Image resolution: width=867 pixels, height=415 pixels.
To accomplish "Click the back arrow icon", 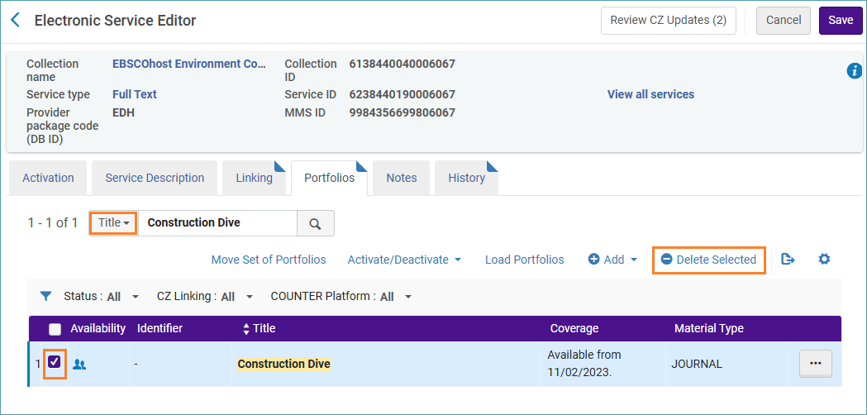I will pos(15,20).
